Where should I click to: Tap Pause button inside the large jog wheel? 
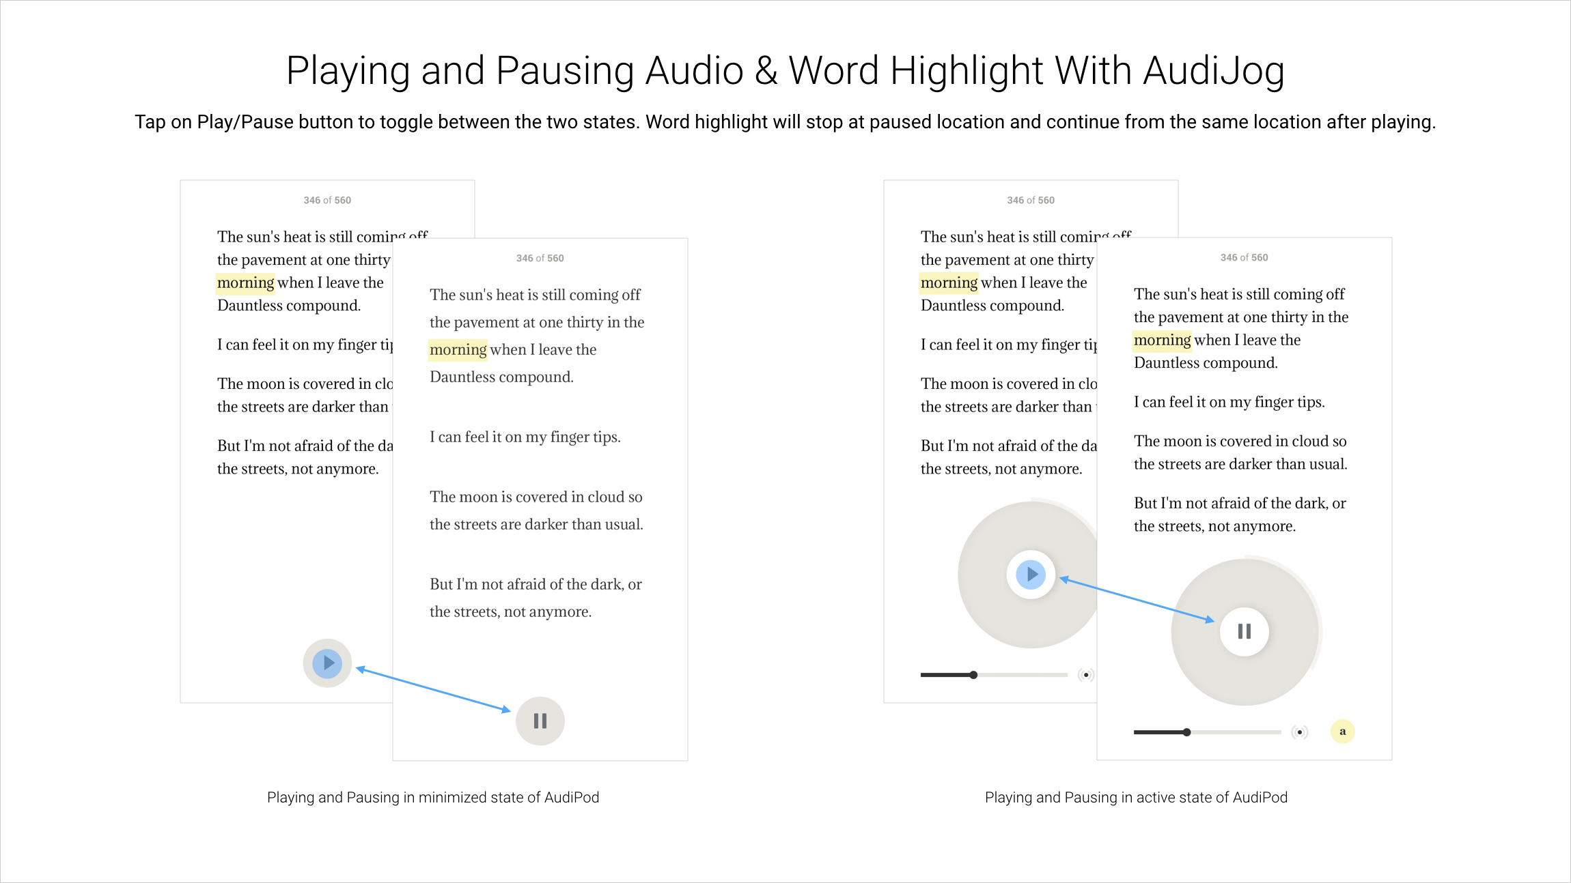[x=1244, y=632]
